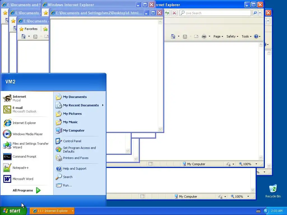Screen dimensions: 287x215
Task: Click the keyboard icon in system tray
Action: [x=258, y=211]
